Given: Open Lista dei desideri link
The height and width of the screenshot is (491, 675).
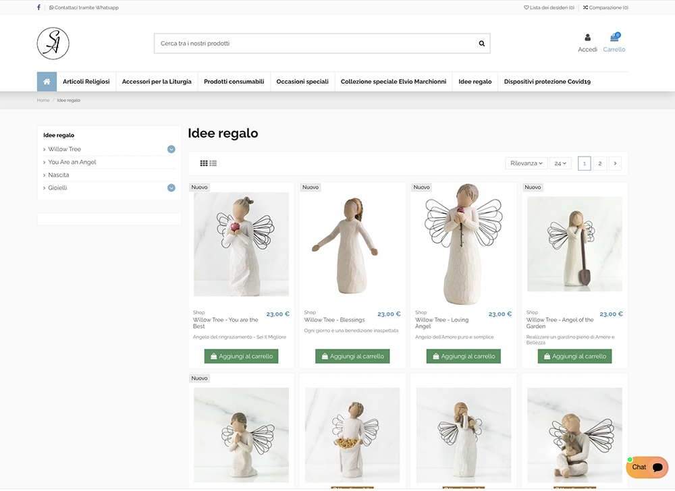Looking at the screenshot, I should 549,7.
